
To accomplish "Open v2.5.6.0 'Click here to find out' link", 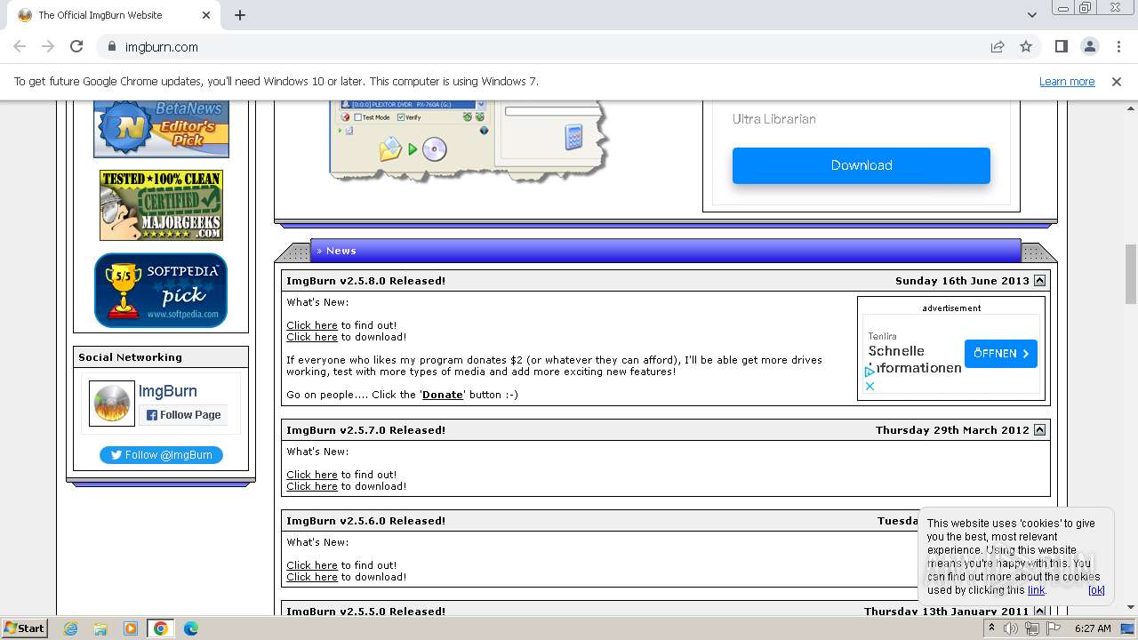I will click(312, 565).
